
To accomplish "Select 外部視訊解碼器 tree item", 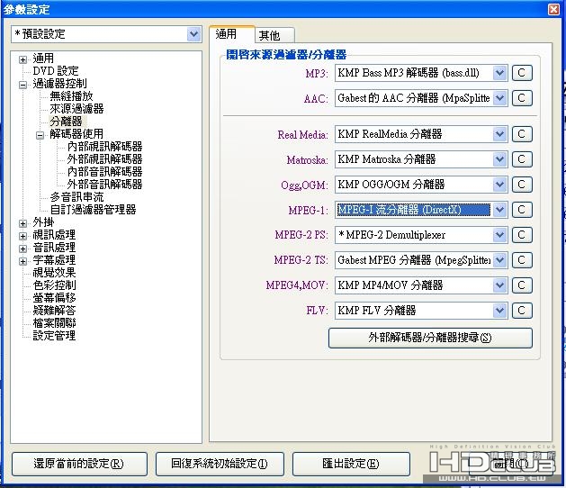I will [x=104, y=159].
